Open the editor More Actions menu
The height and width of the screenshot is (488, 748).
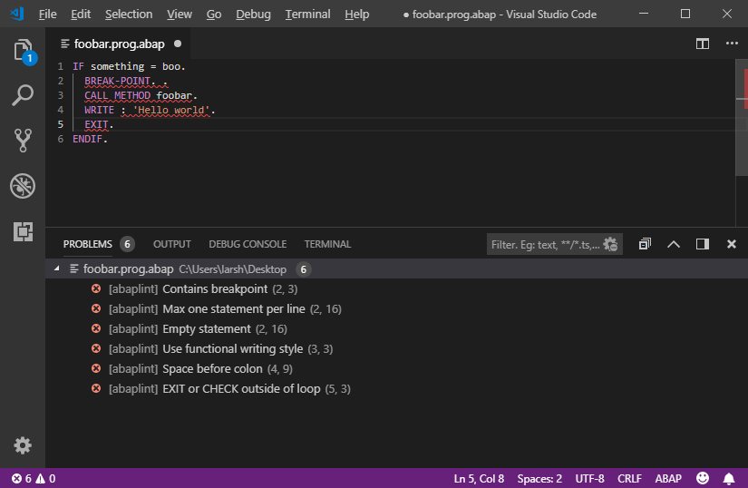coord(732,44)
